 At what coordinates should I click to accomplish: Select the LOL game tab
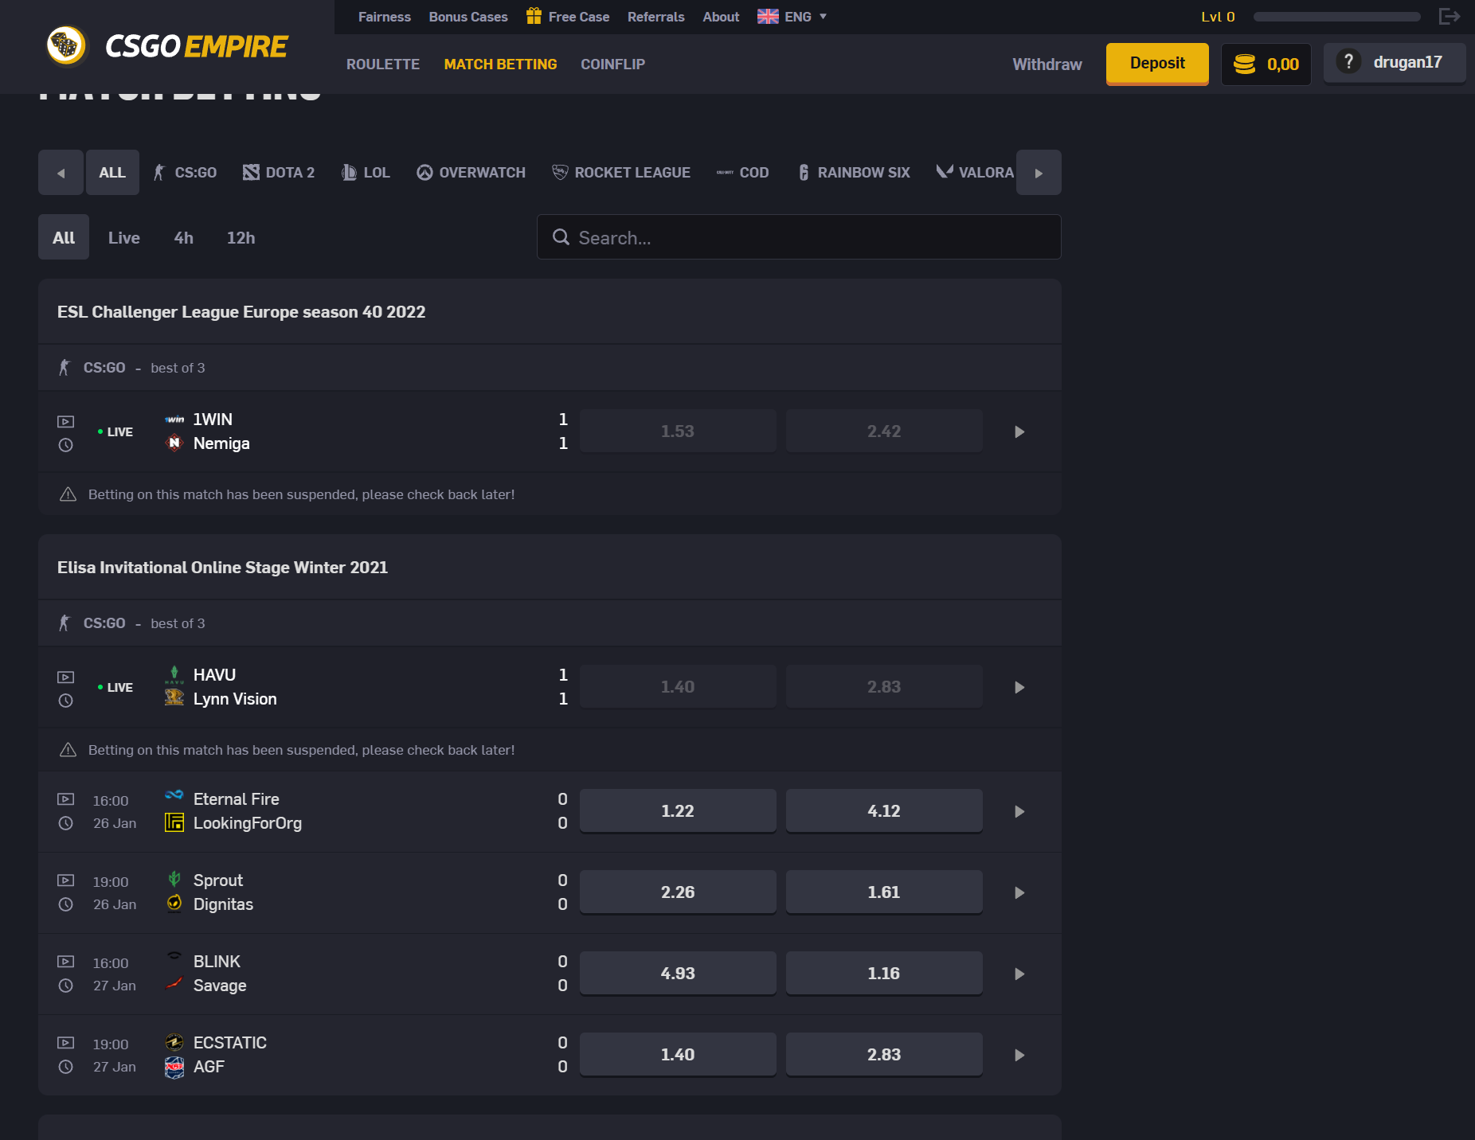[x=366, y=172]
